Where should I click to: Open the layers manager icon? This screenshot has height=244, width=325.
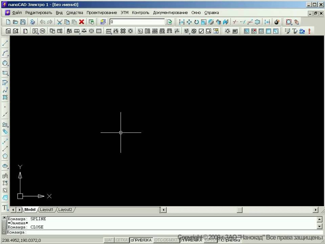click(103, 22)
